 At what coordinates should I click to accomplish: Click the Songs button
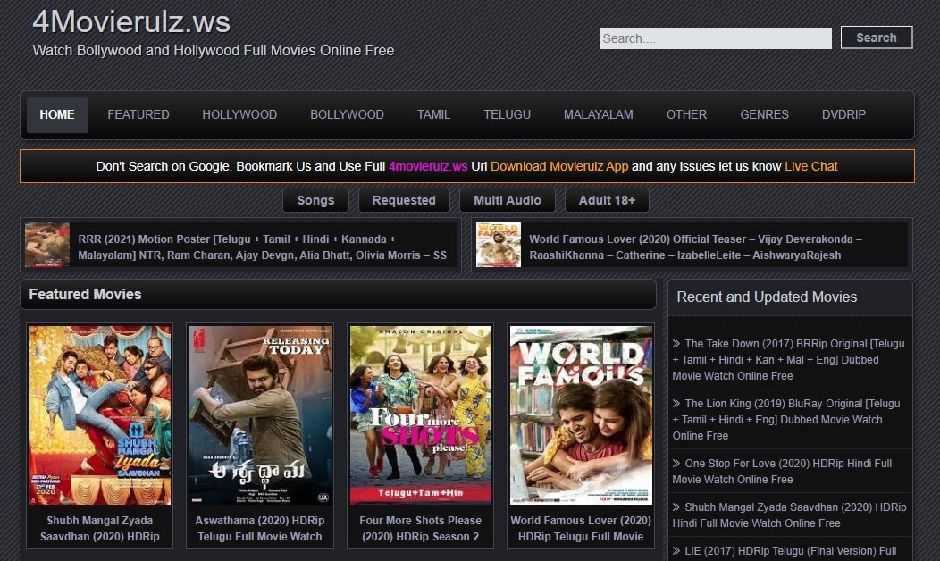point(316,200)
